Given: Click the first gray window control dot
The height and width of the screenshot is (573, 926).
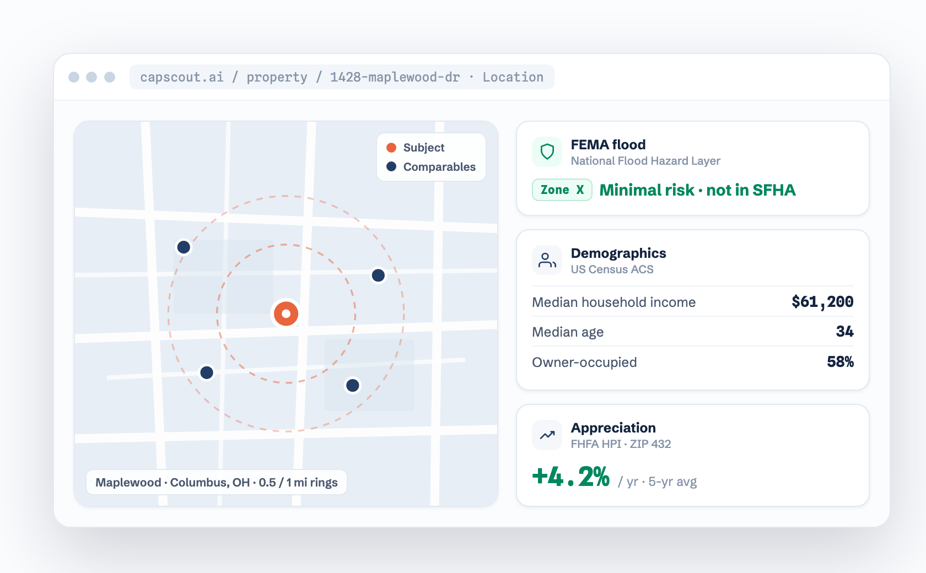Looking at the screenshot, I should (x=74, y=77).
